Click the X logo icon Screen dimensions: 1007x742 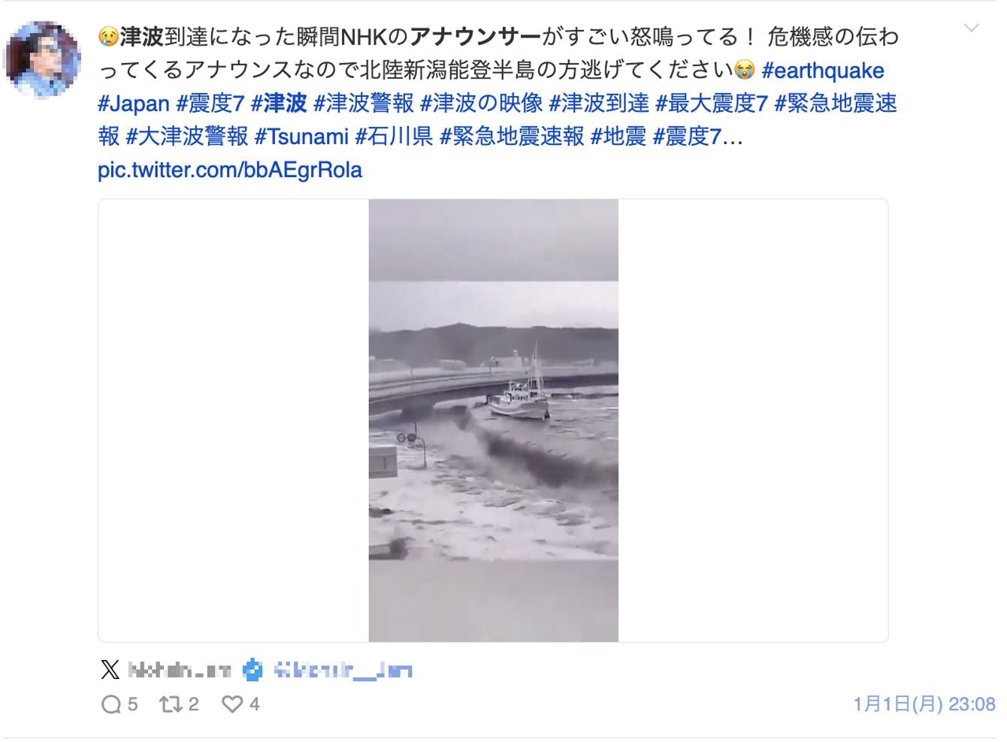tap(110, 669)
